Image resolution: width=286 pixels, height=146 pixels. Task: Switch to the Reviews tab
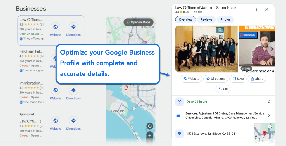pyautogui.click(x=206, y=20)
